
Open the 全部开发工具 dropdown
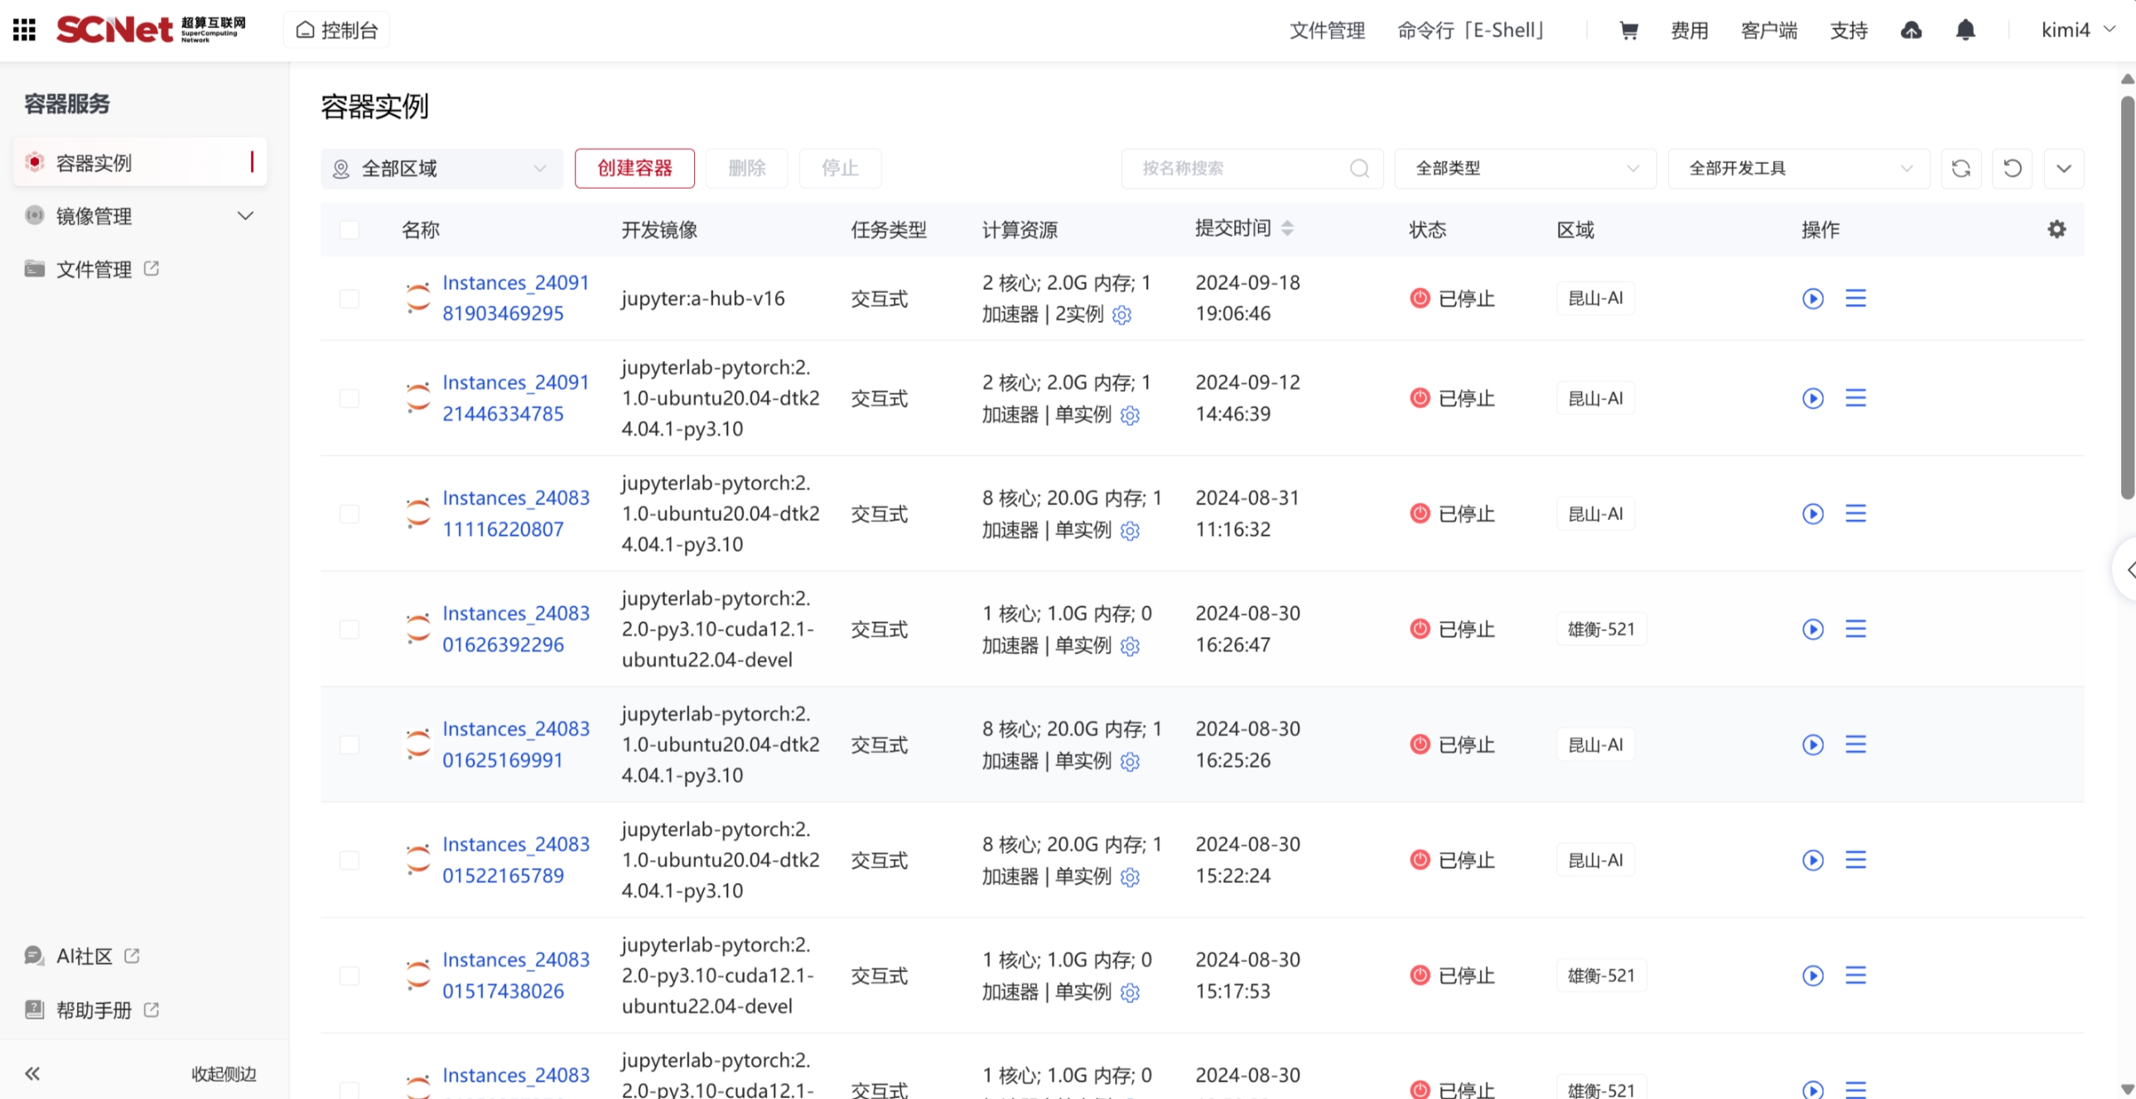pos(1799,168)
